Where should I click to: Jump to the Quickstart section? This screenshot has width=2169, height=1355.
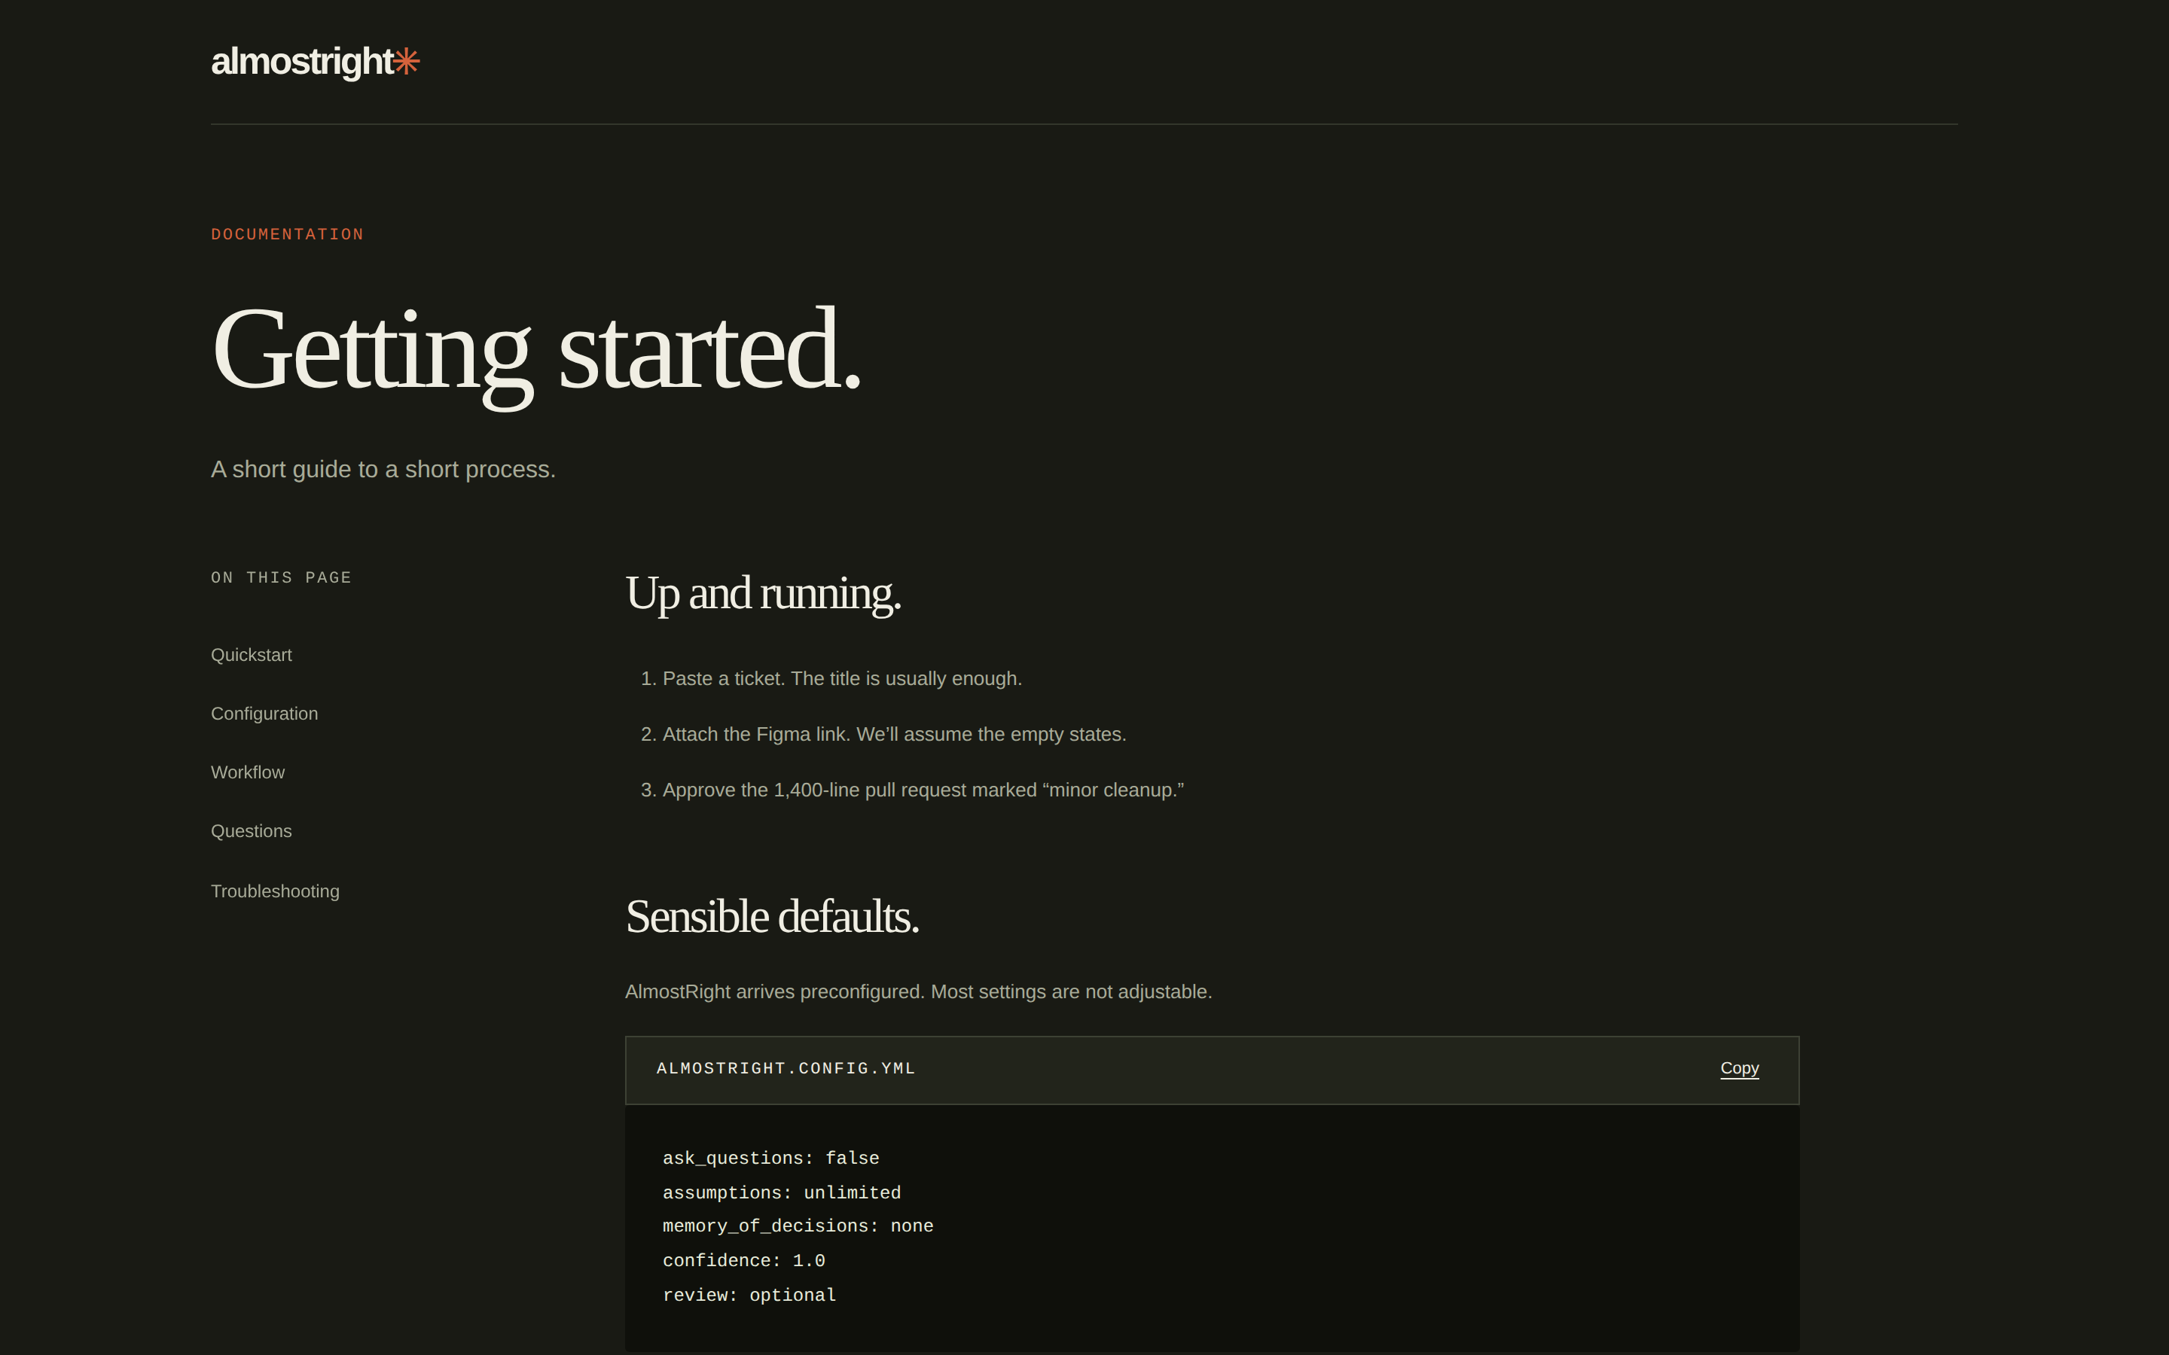251,655
